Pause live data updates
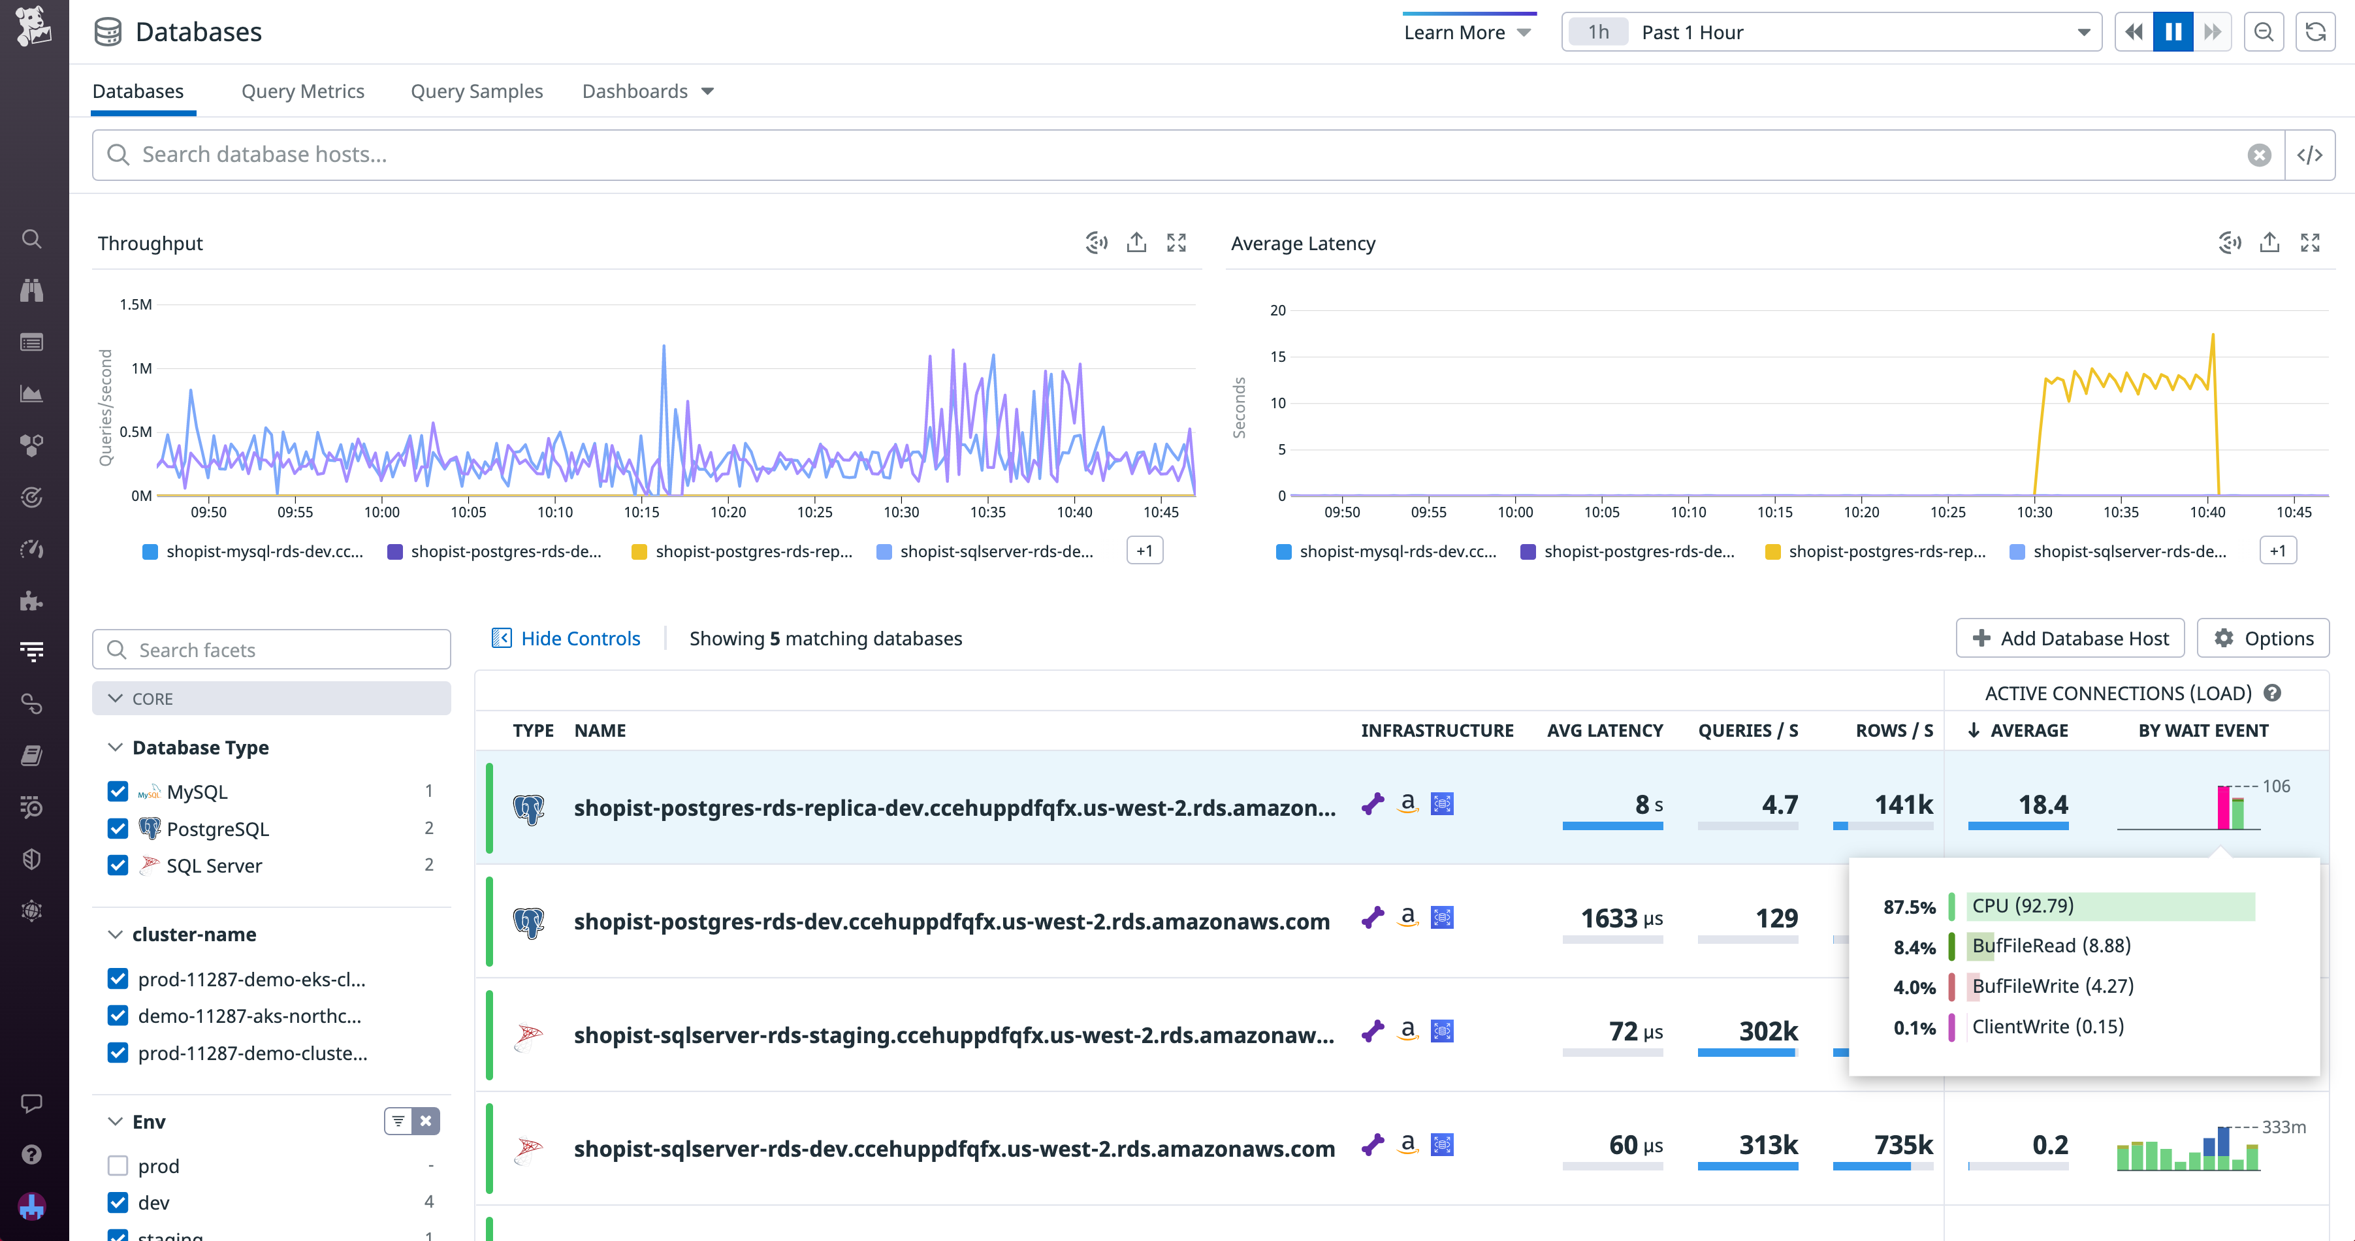 point(2173,31)
